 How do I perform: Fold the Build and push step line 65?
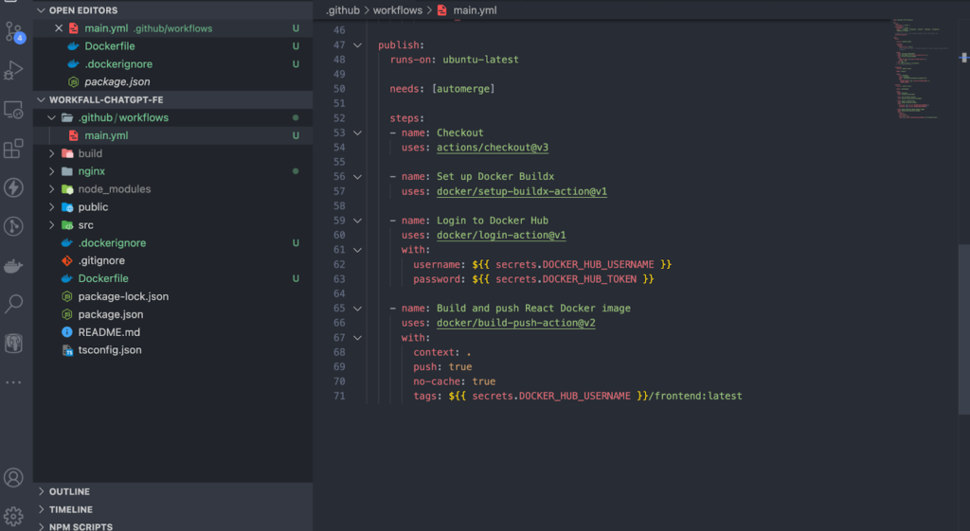pos(357,309)
